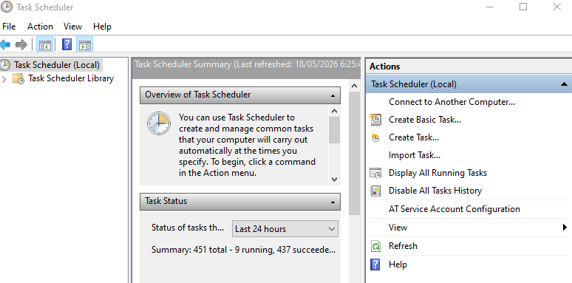
Task: Click the Create Basic Task icon
Action: [x=375, y=119]
